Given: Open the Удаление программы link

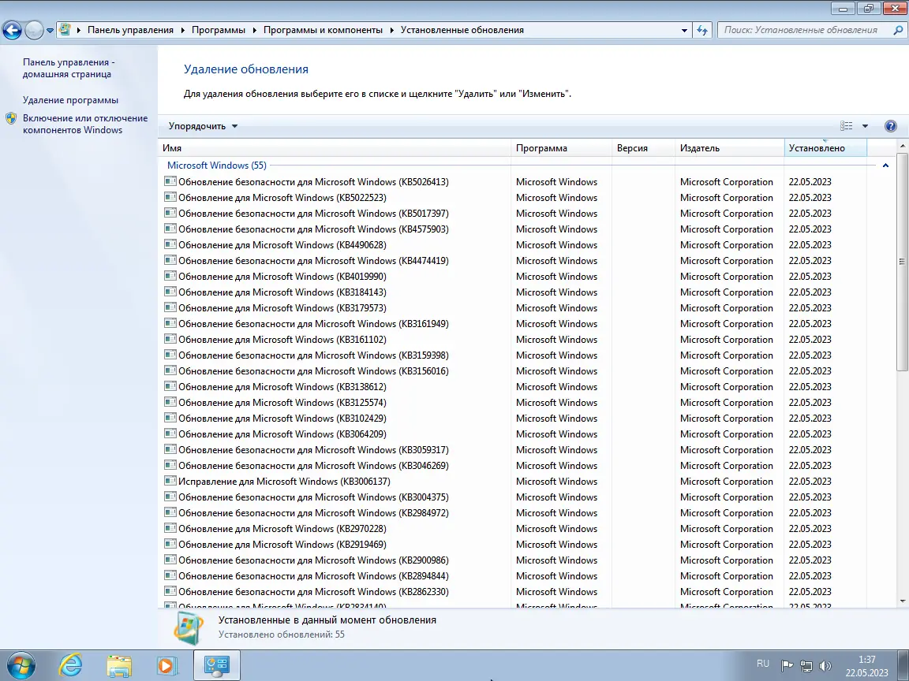Looking at the screenshot, I should coord(70,100).
